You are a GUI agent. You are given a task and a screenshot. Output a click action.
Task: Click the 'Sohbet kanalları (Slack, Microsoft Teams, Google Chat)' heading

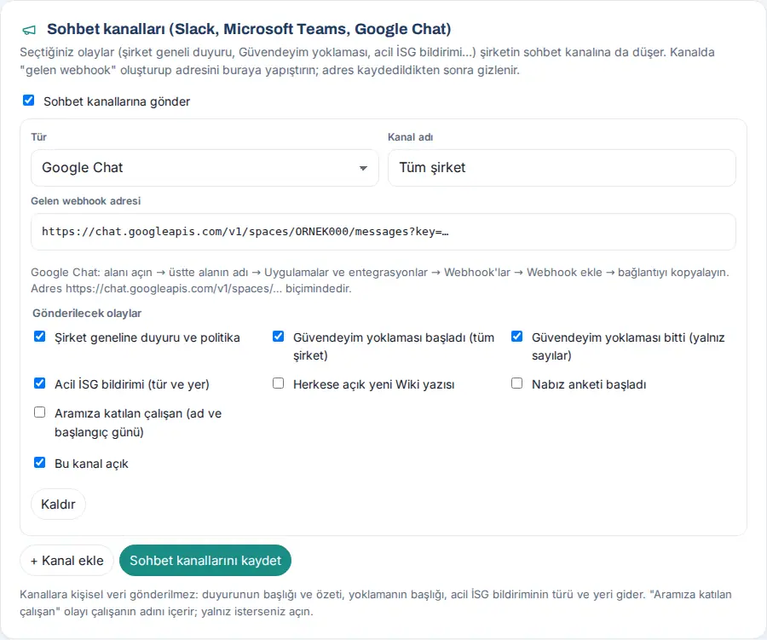point(249,29)
